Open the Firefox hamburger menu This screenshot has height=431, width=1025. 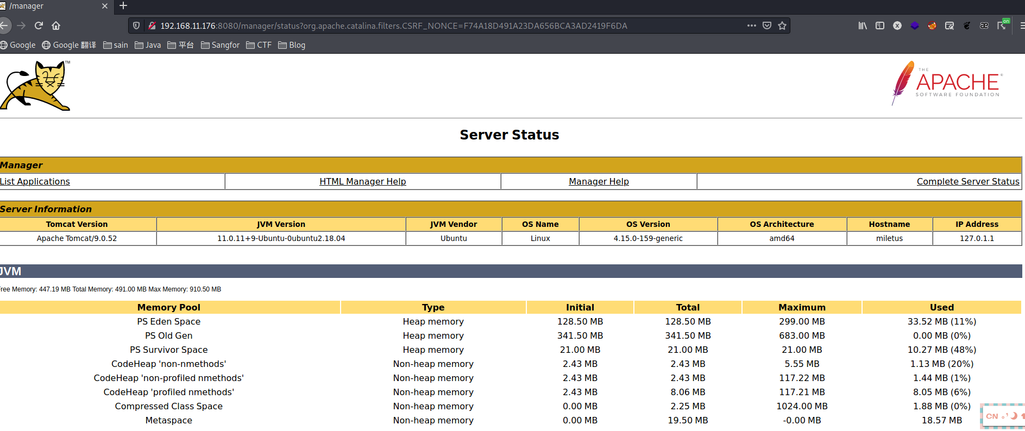coord(1022,26)
